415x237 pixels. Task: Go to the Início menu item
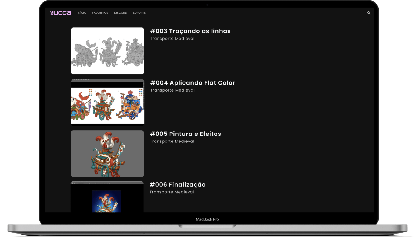click(82, 13)
